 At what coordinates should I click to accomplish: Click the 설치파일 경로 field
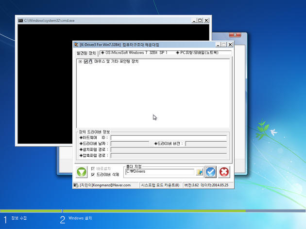coord(169,150)
